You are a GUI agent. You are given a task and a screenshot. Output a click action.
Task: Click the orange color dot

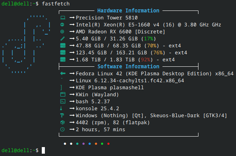(x=96, y=144)
